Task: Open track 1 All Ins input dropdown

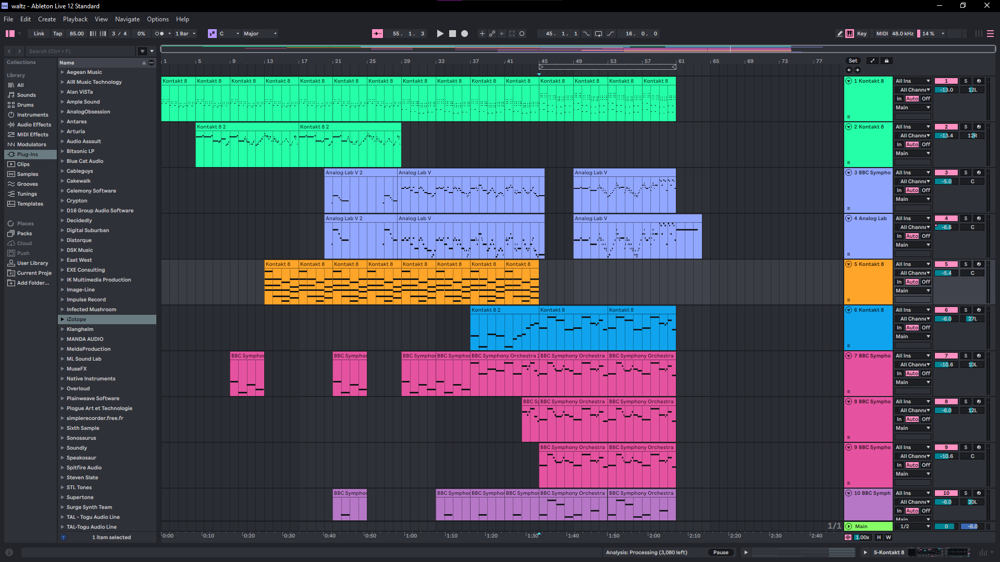Action: tap(912, 81)
